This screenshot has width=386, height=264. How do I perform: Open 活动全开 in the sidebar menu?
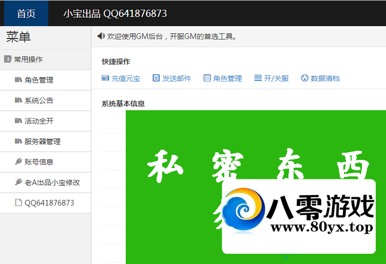(x=46, y=121)
